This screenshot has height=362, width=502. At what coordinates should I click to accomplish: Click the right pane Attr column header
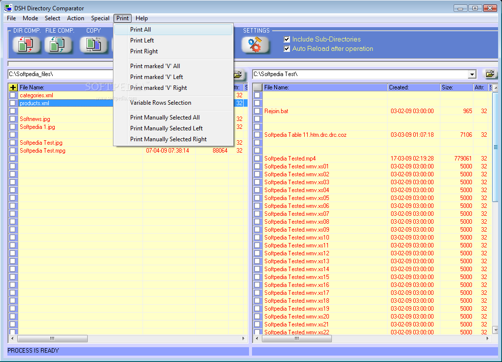[481, 87]
